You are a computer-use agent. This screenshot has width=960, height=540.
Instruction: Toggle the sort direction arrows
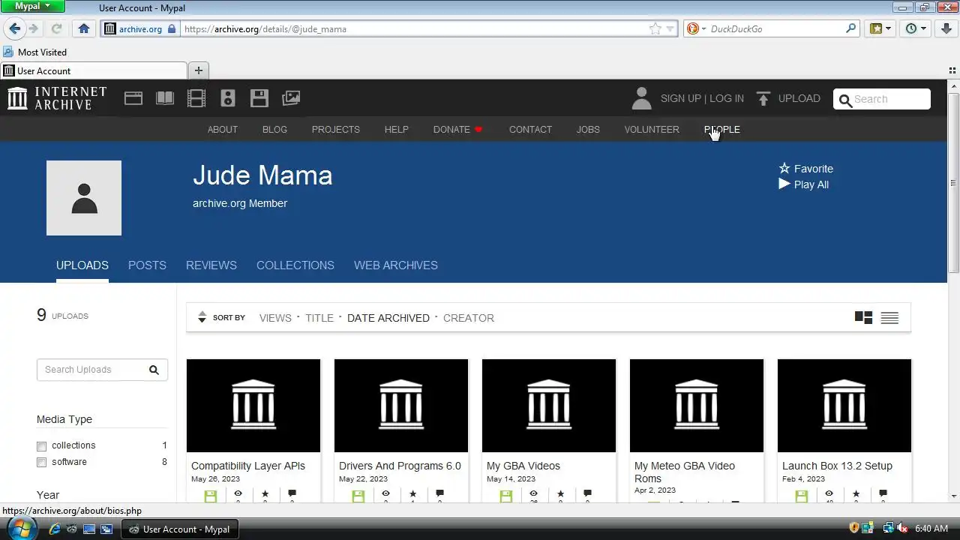coord(202,317)
